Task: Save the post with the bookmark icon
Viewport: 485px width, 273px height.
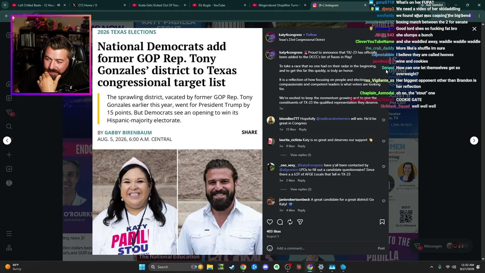Action: point(382,222)
